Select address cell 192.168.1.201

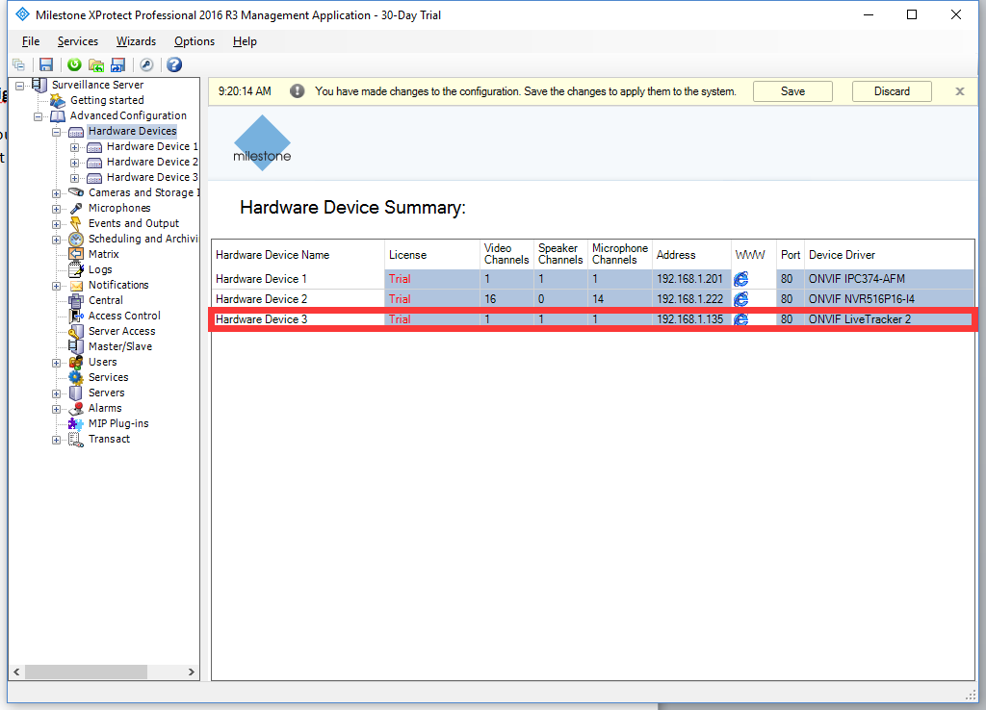[689, 278]
